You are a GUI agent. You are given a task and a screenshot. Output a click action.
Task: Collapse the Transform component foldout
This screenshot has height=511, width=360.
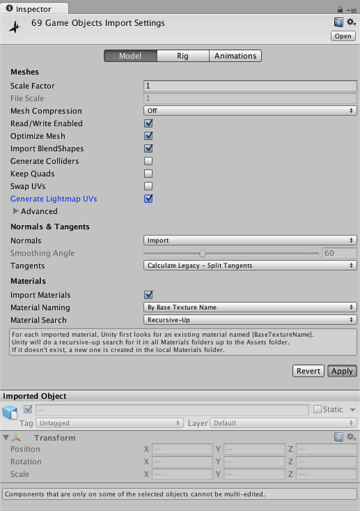[6, 438]
